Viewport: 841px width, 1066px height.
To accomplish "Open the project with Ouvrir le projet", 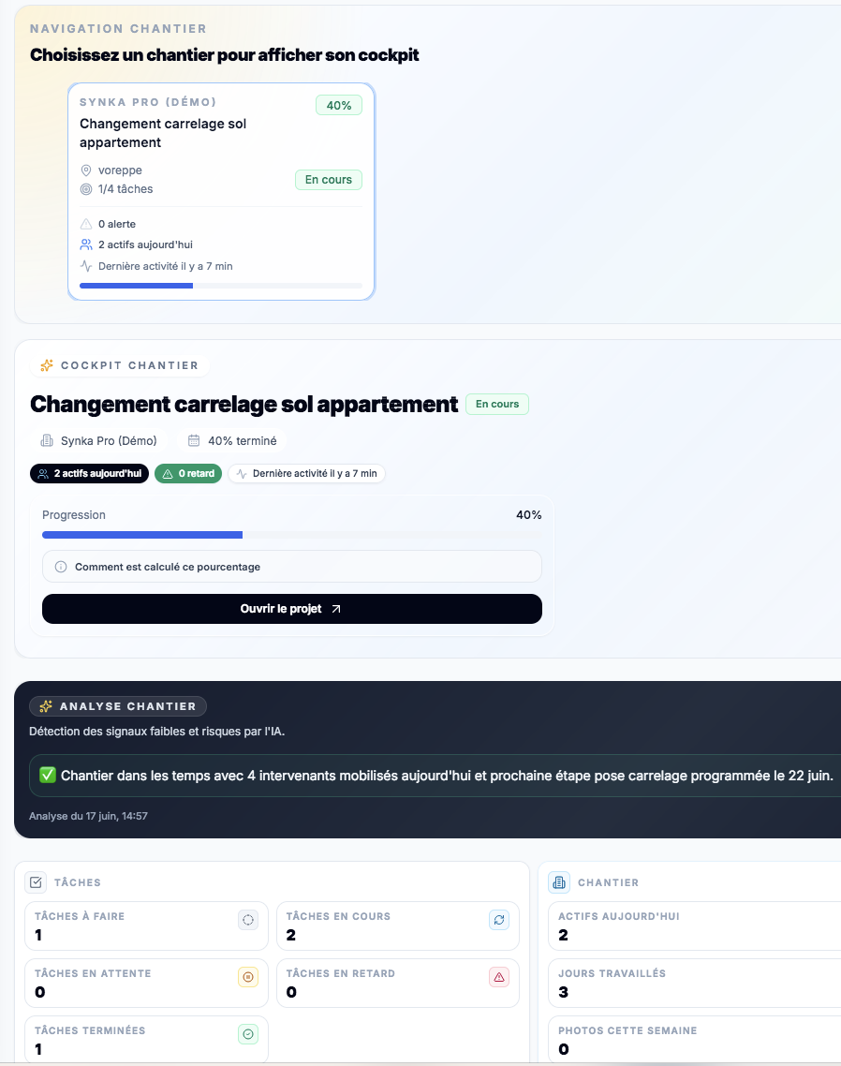I will coord(291,609).
